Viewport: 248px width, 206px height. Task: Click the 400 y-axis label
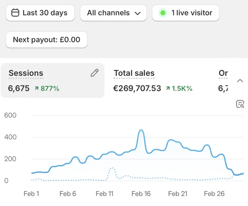[10, 137]
